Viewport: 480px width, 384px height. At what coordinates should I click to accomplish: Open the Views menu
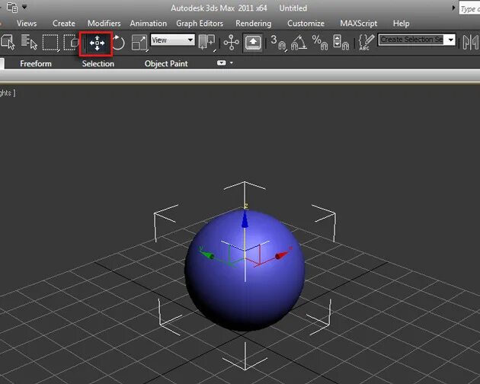click(27, 24)
